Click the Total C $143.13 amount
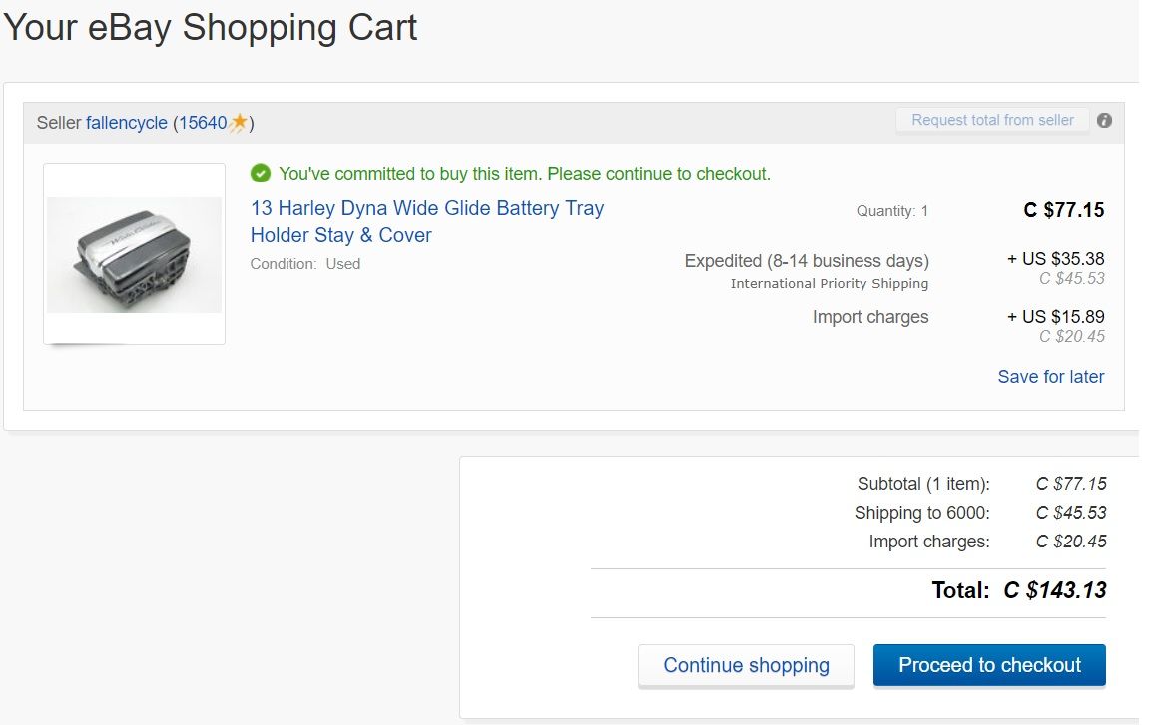This screenshot has width=1150, height=725. (1054, 590)
